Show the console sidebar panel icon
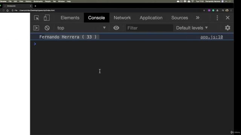The width and height of the screenshot is (241, 135). coord(36,28)
